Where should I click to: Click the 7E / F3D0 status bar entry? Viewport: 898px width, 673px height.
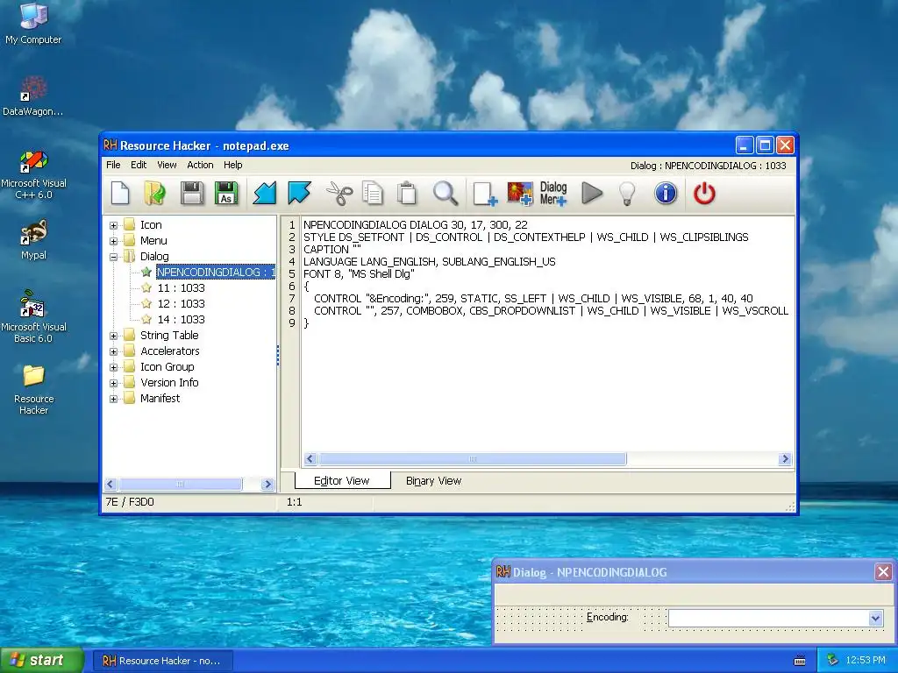[130, 502]
